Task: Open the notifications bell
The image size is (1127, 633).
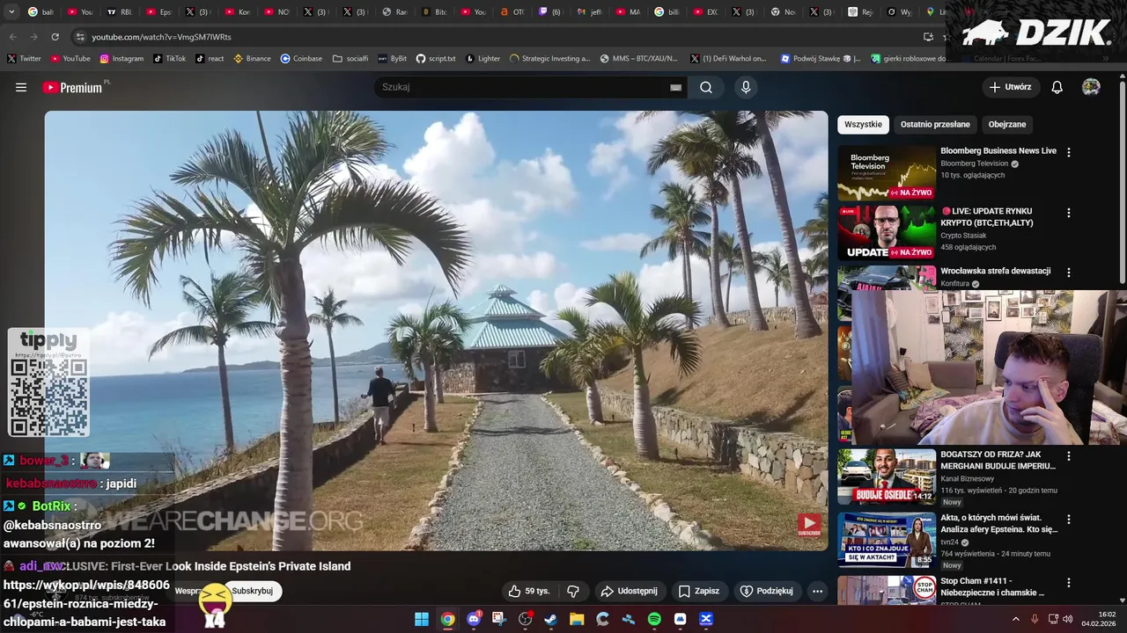Action: (1057, 87)
